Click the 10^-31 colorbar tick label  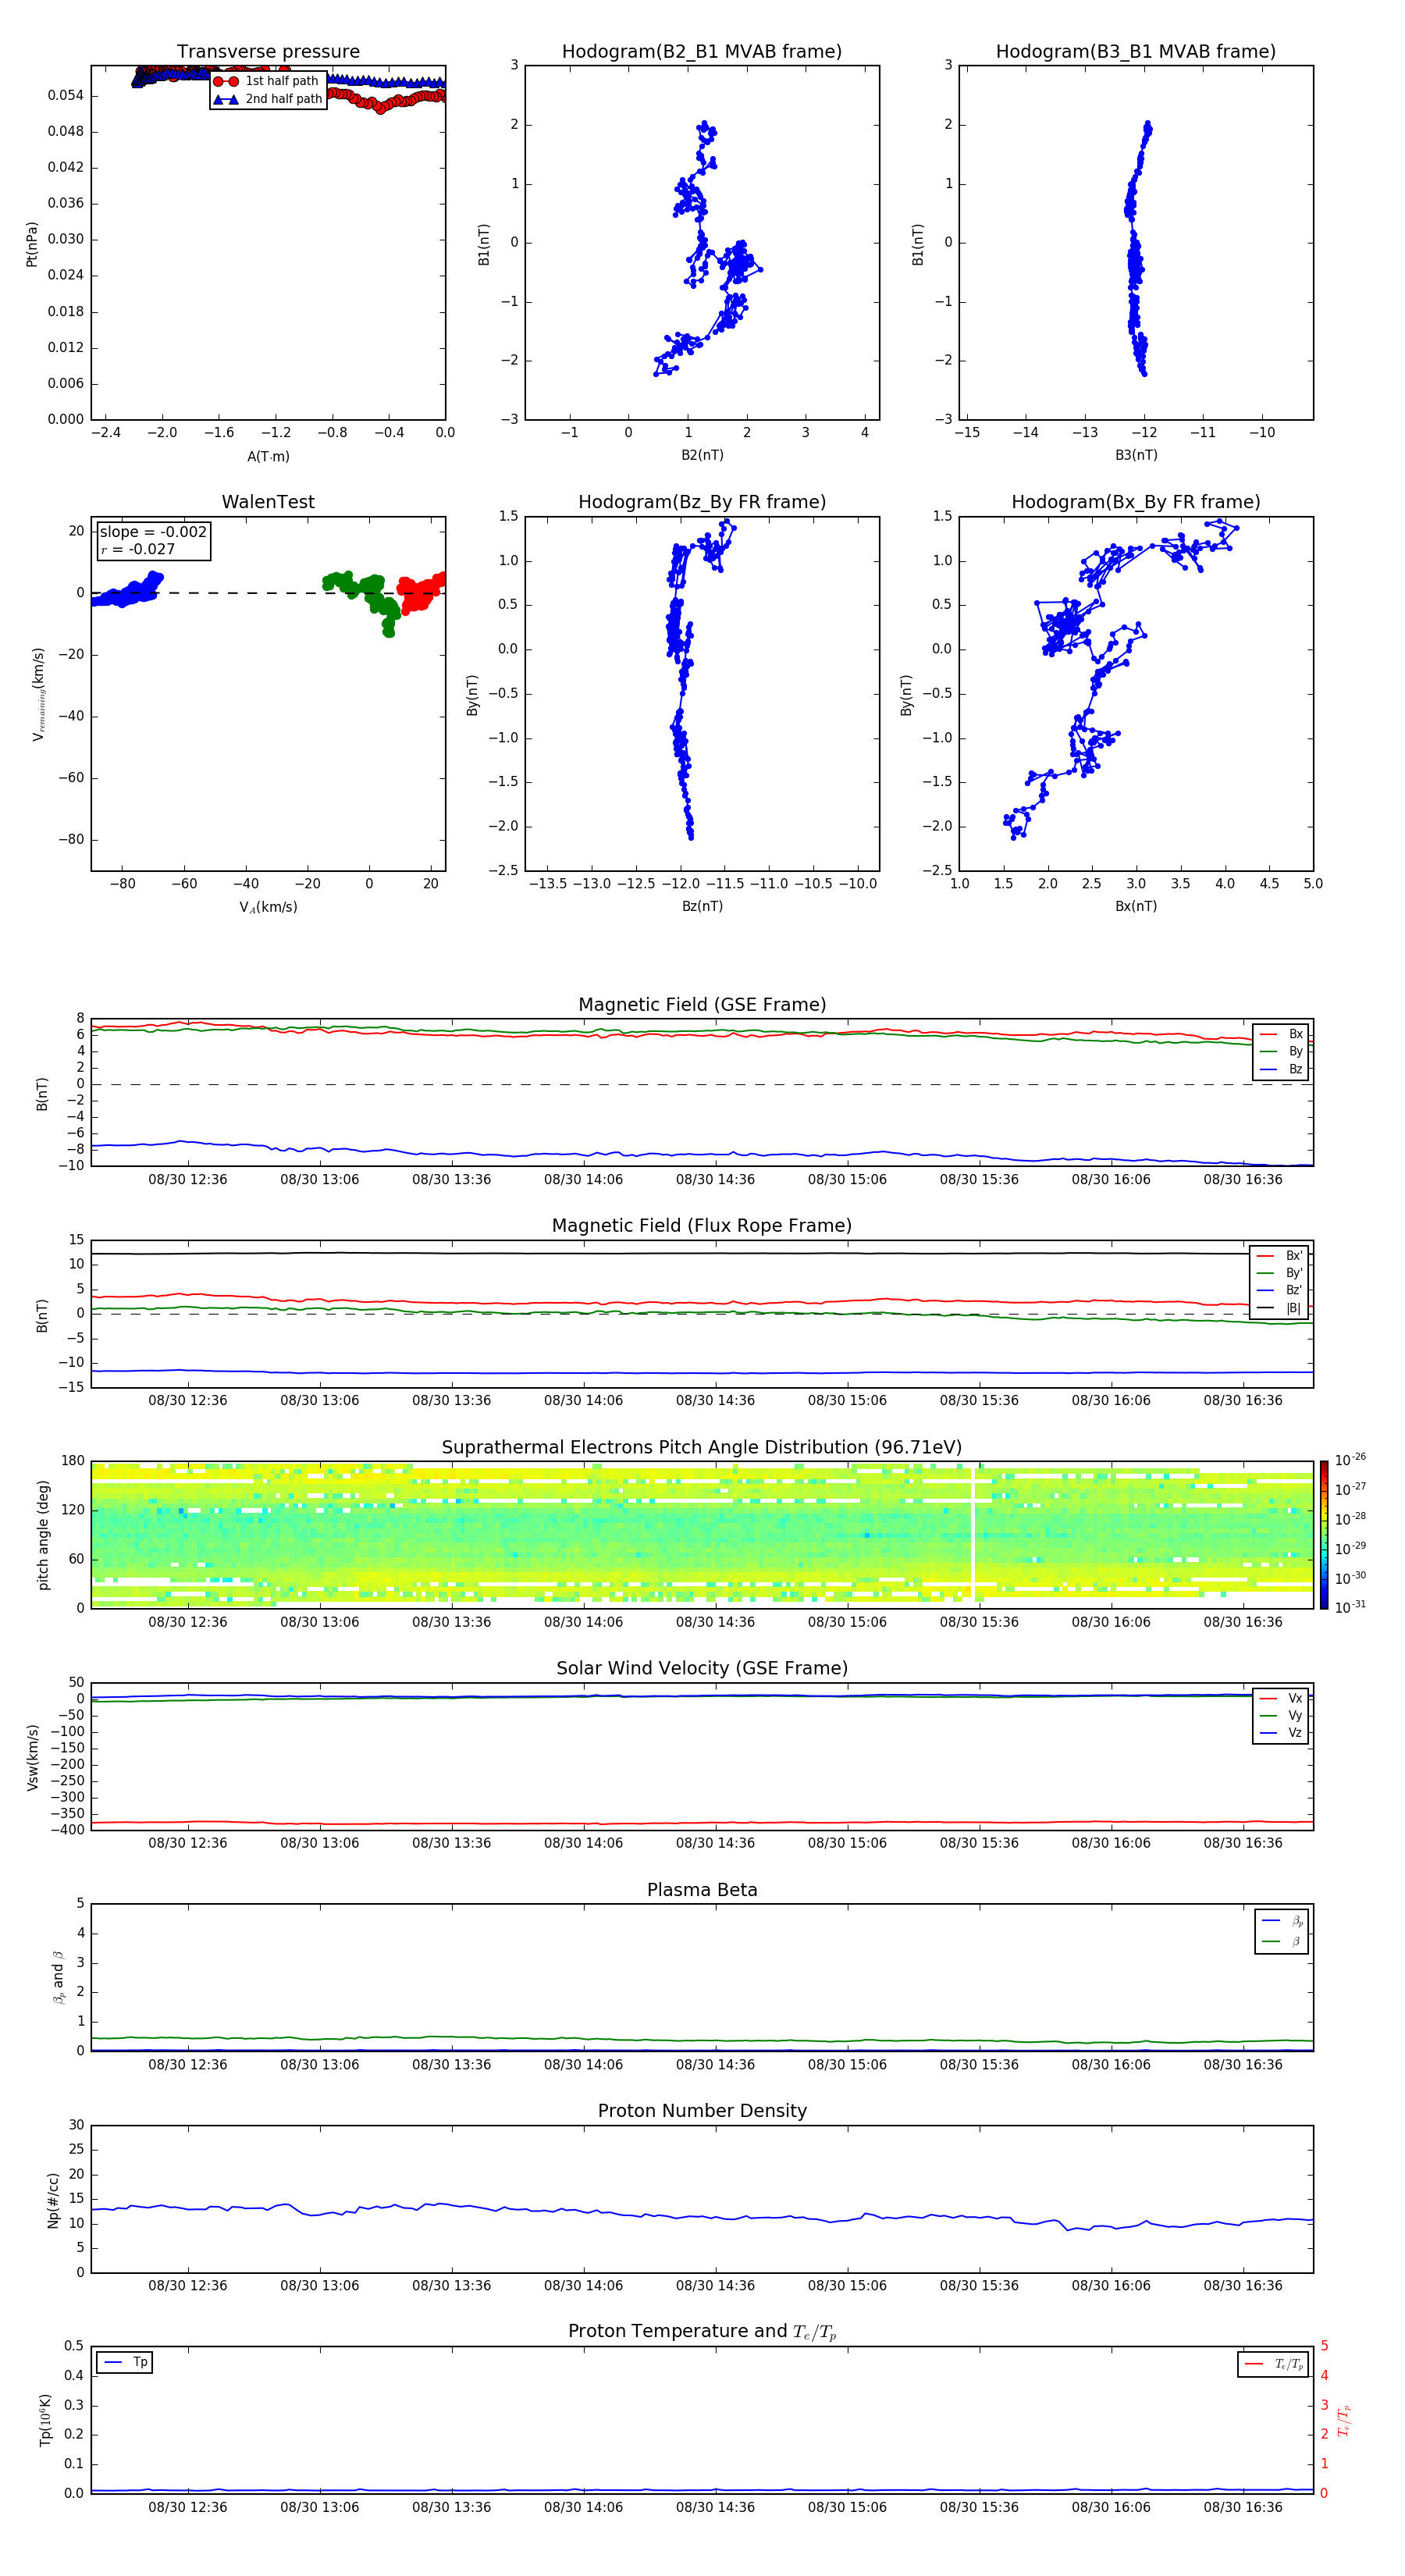(x=1350, y=1607)
